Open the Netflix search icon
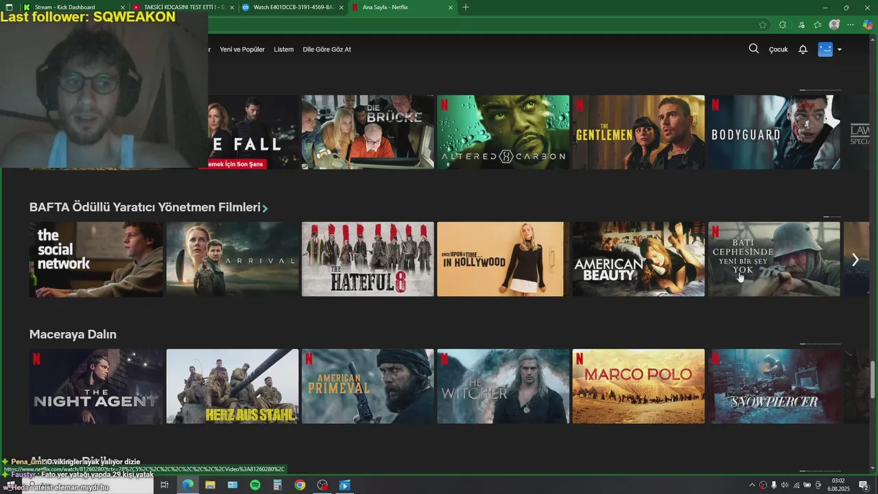 (754, 49)
